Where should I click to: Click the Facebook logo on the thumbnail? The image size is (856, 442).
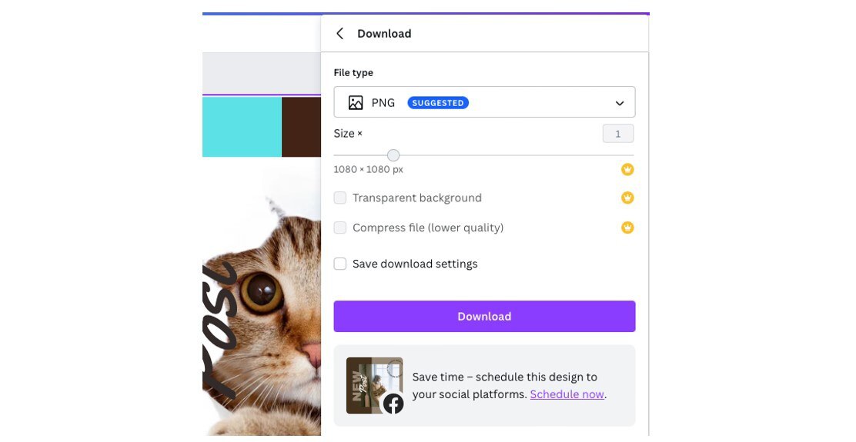[x=393, y=404]
